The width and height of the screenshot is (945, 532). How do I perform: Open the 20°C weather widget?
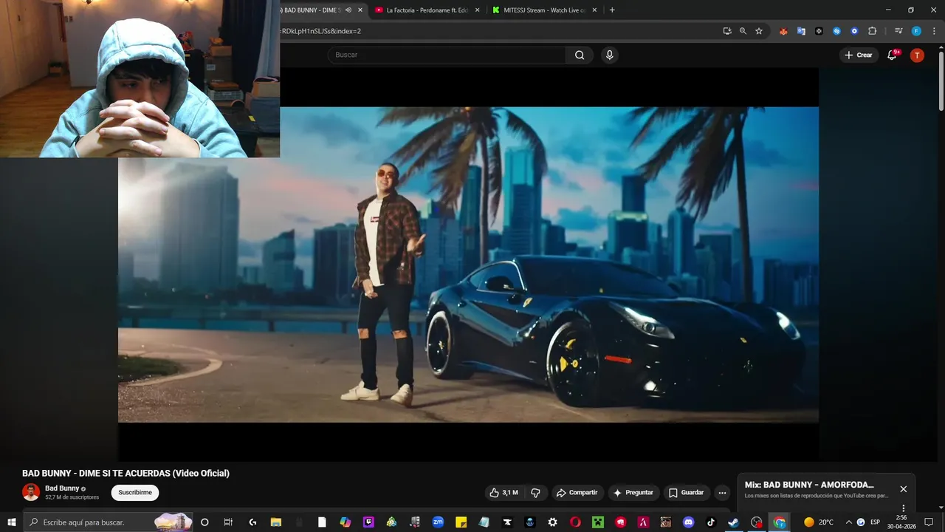(x=819, y=522)
